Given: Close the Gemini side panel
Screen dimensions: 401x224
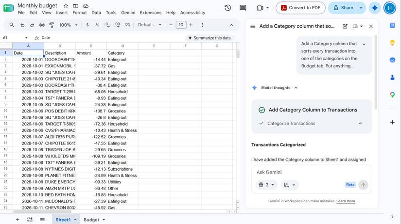Looking at the screenshot, I should (371, 26).
